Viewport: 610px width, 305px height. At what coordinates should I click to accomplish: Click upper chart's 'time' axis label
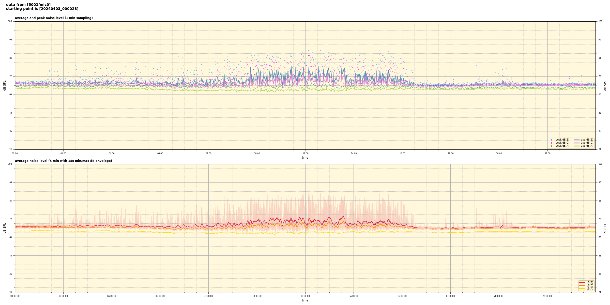tap(305, 158)
